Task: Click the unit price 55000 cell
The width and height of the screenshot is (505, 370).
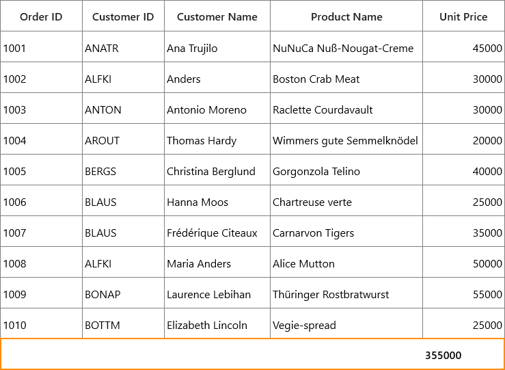Action: click(x=464, y=293)
